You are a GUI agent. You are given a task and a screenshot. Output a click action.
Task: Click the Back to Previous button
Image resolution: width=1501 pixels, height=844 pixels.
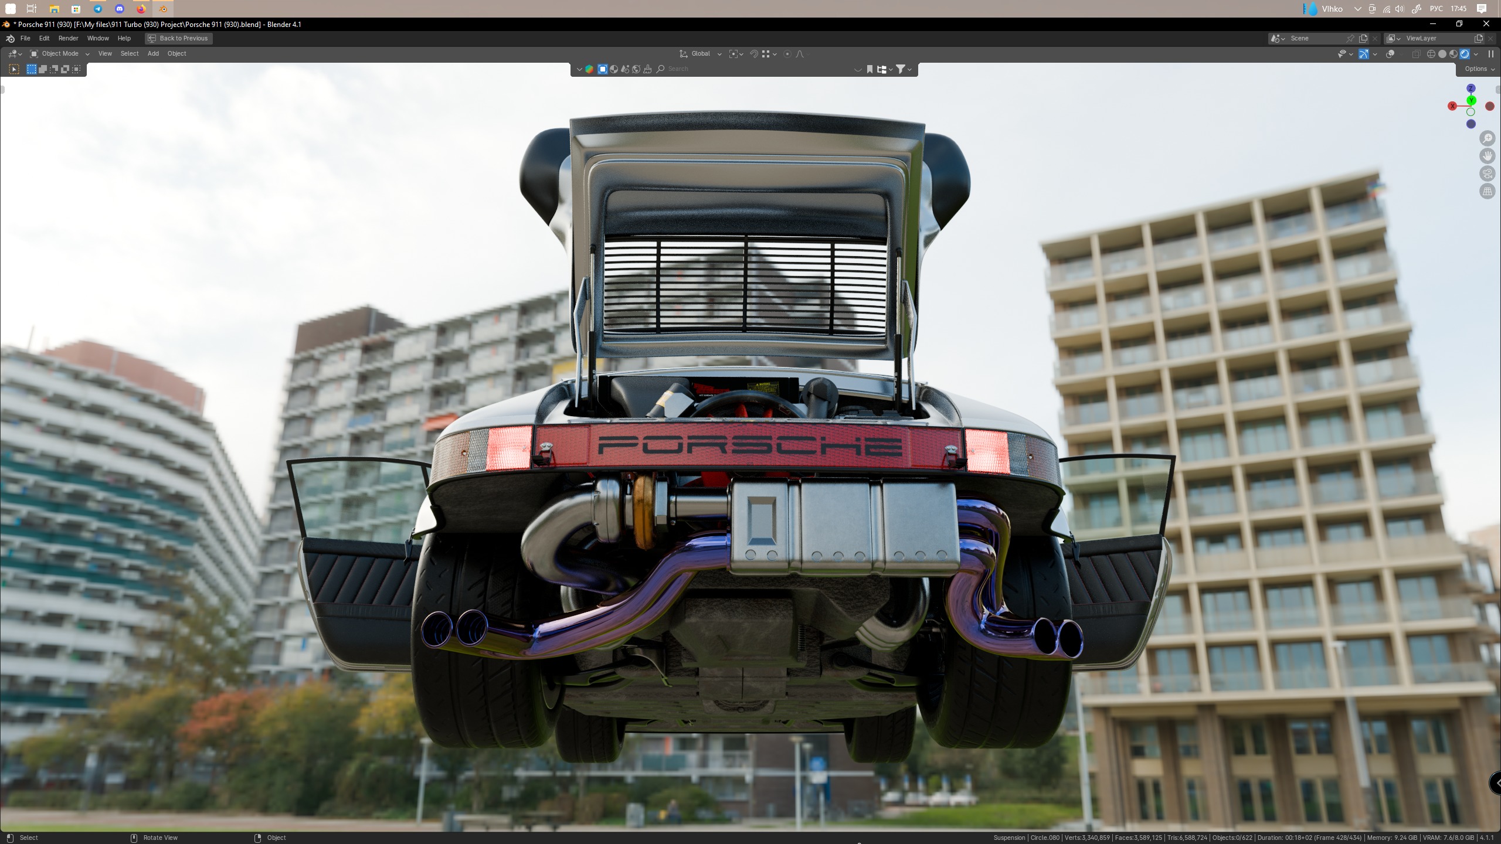pyautogui.click(x=178, y=38)
